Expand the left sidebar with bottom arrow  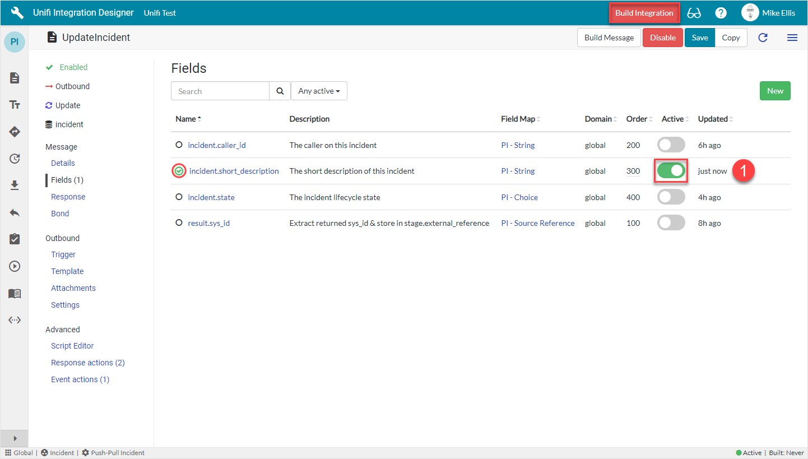15,438
